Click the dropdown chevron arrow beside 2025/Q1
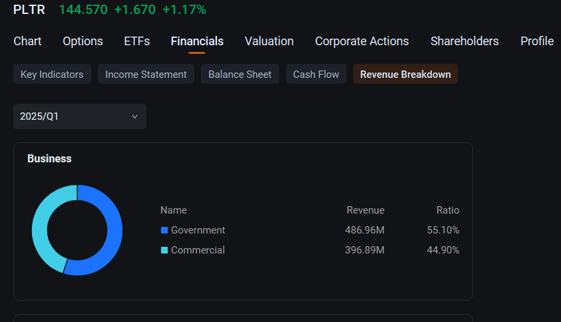 (x=134, y=116)
